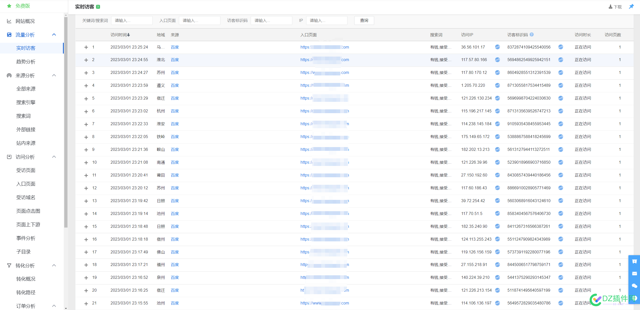Click the icon after visitor ID 9105935438455953445
640x310 pixels.
click(x=561, y=124)
